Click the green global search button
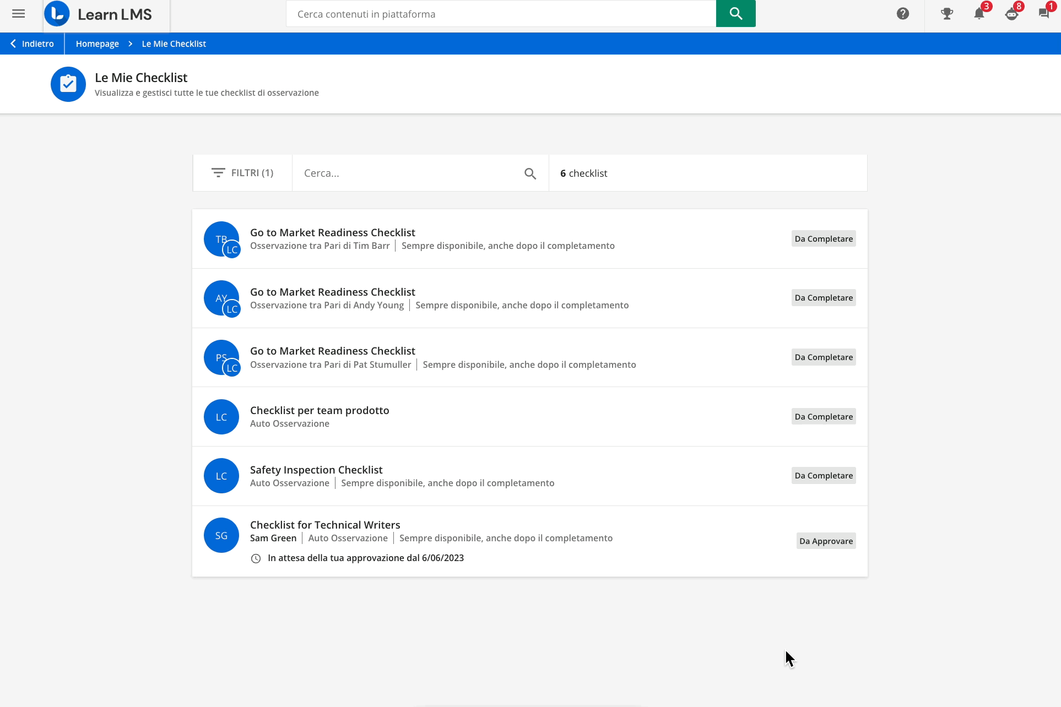This screenshot has height=707, width=1061. [735, 13]
